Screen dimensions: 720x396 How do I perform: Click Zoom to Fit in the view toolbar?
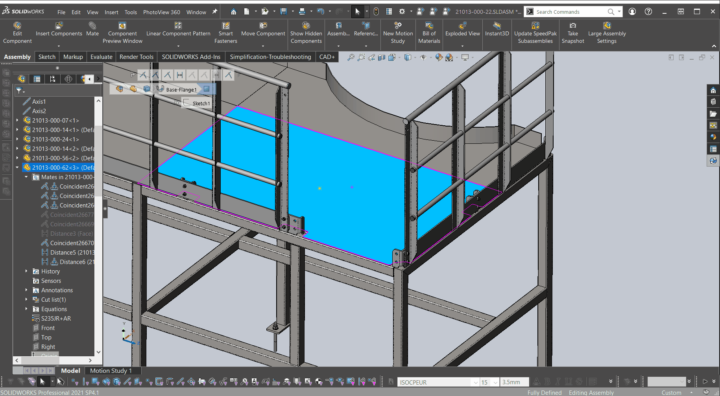[351, 57]
